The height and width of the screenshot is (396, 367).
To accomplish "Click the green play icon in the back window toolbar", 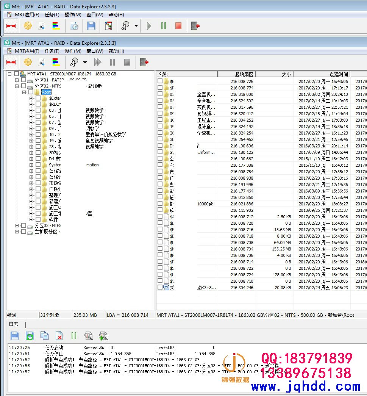I will [x=149, y=26].
